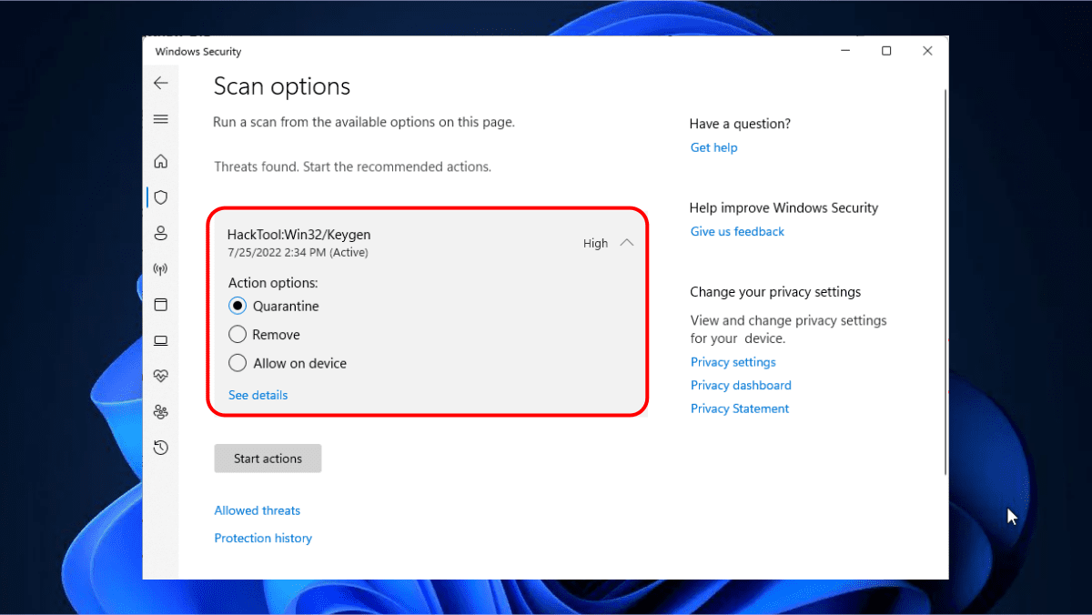
Task: Select the Quarantine radio option
Action: point(238,307)
